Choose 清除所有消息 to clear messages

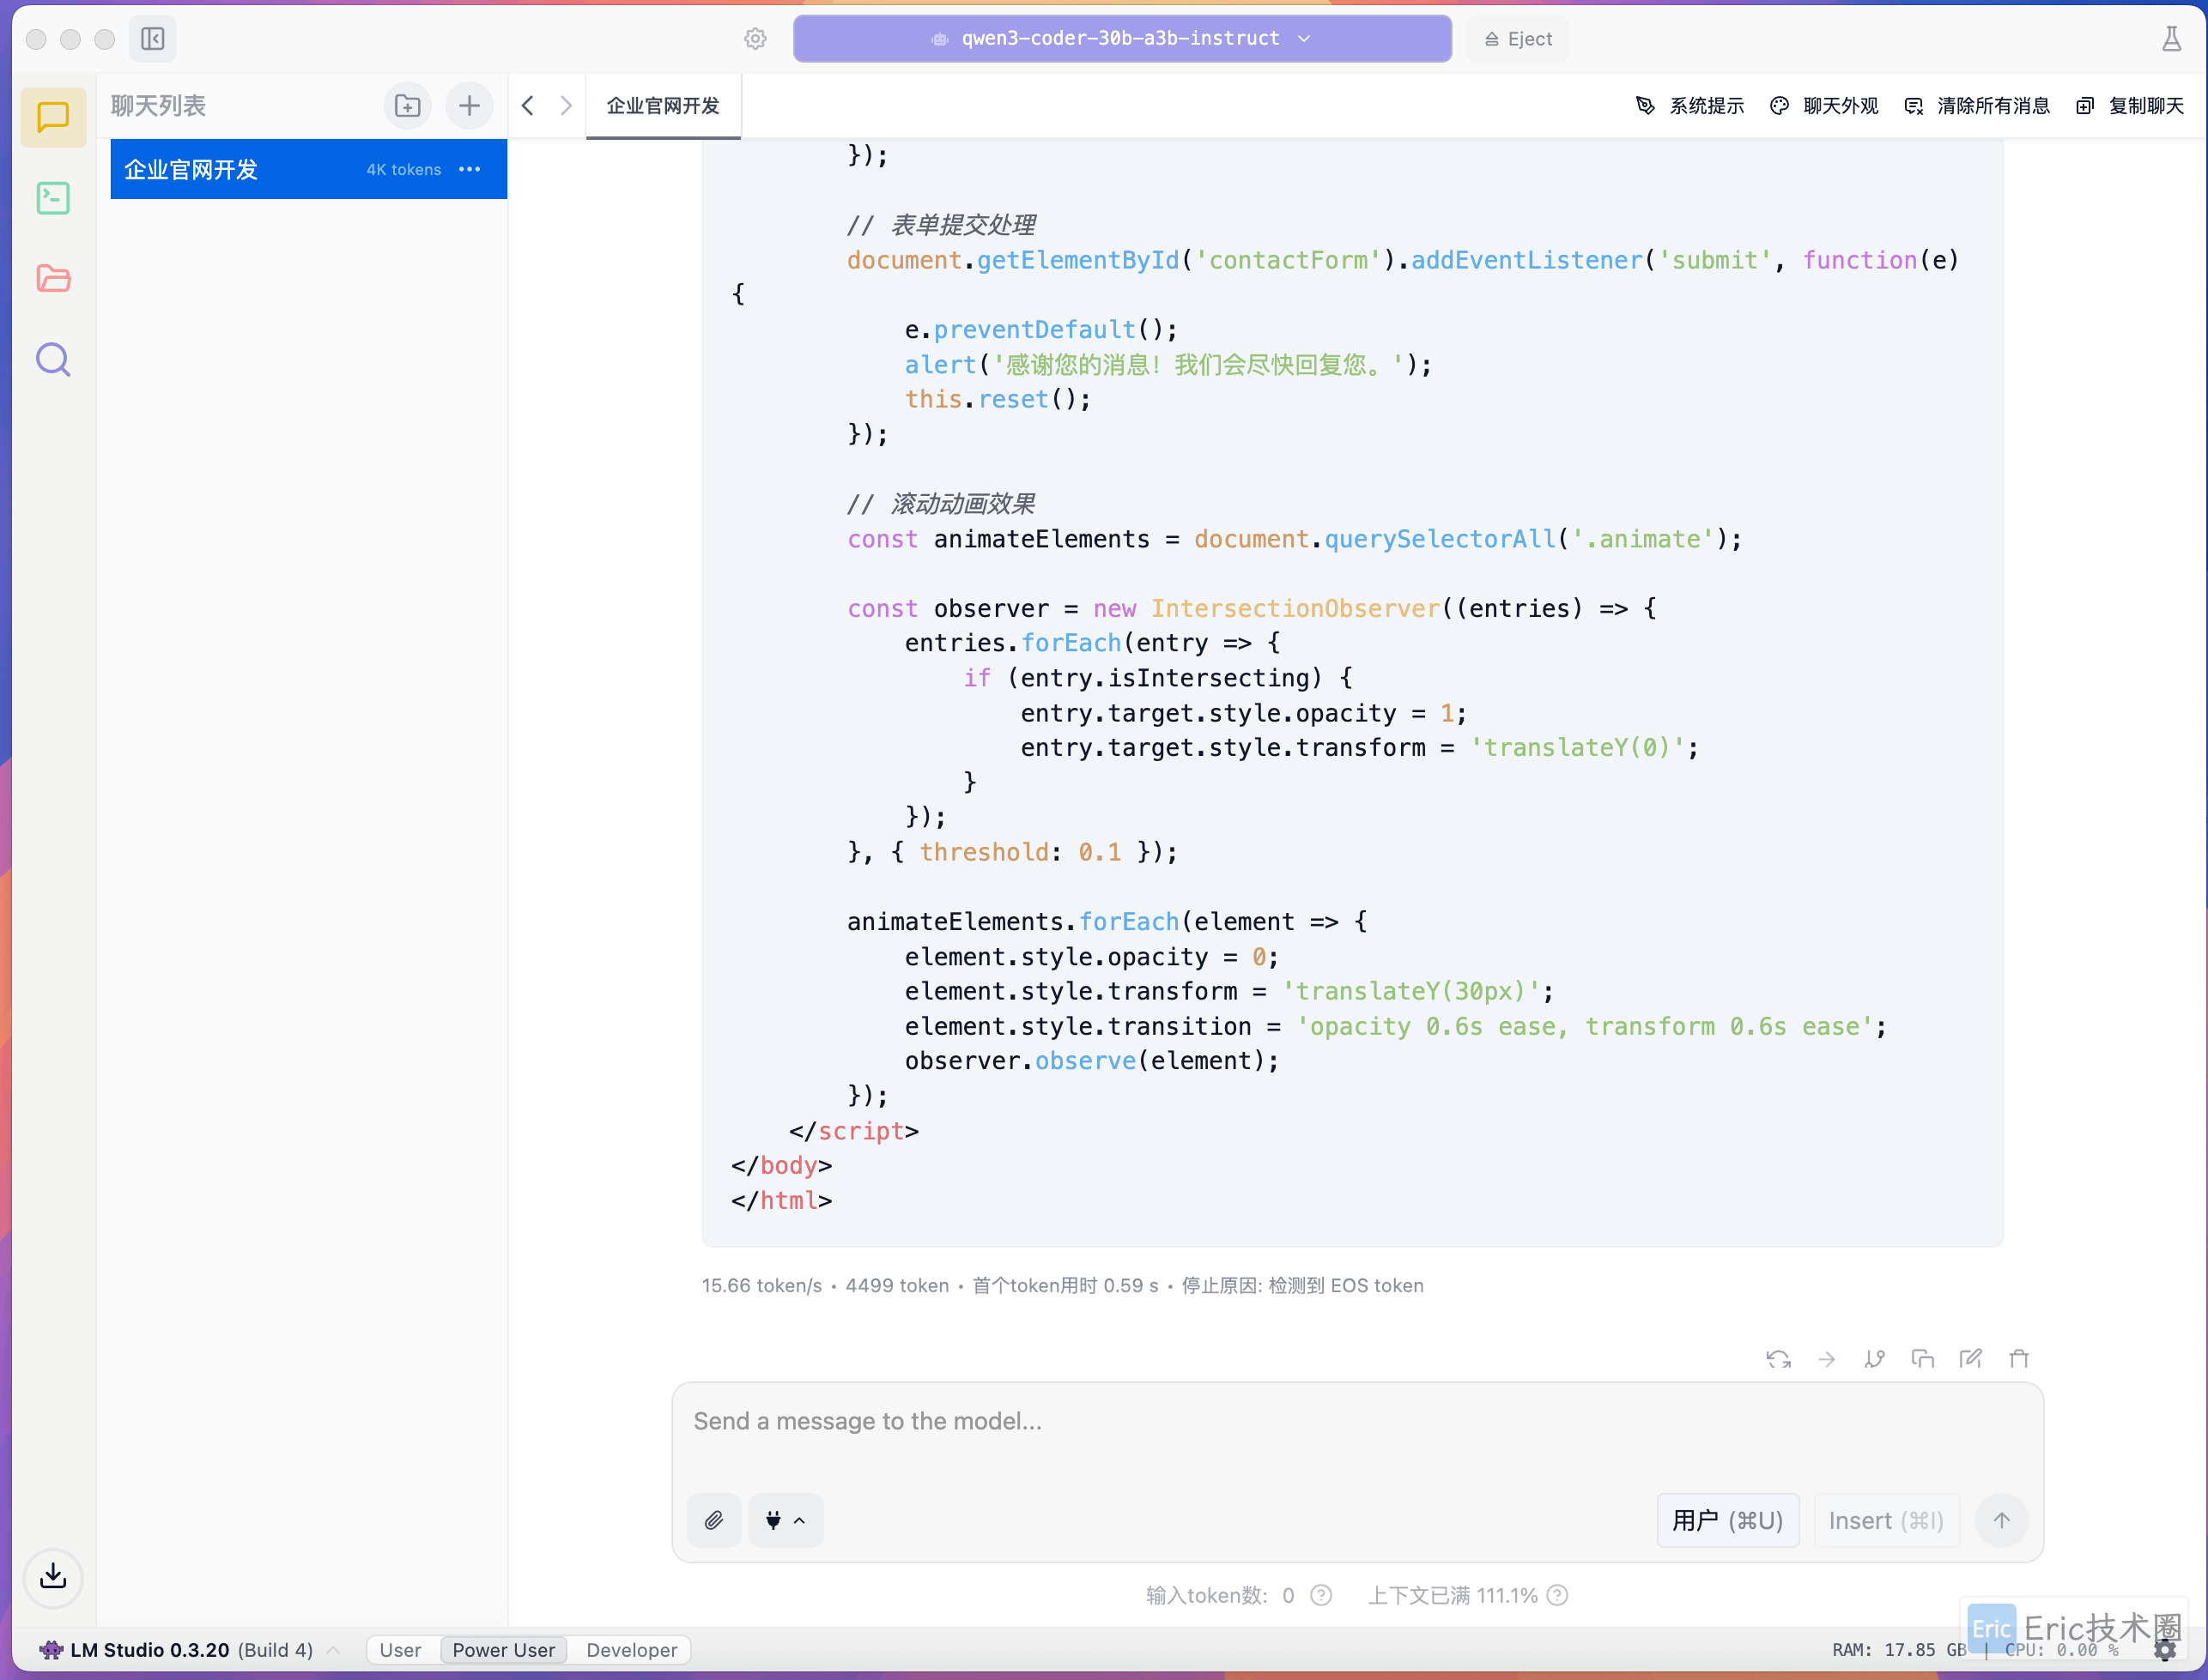(1977, 106)
